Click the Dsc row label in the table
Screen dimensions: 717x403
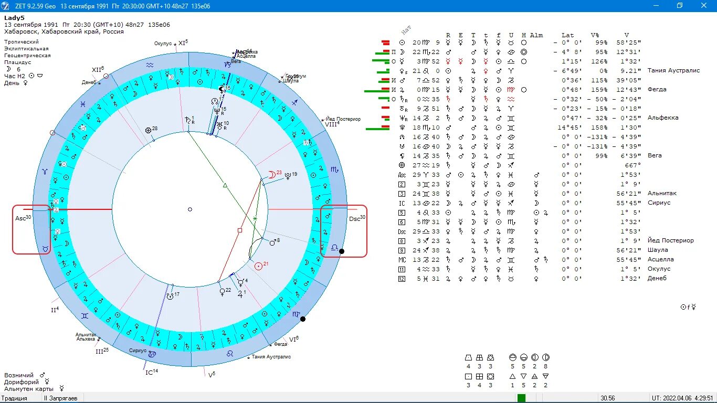pyautogui.click(x=402, y=231)
